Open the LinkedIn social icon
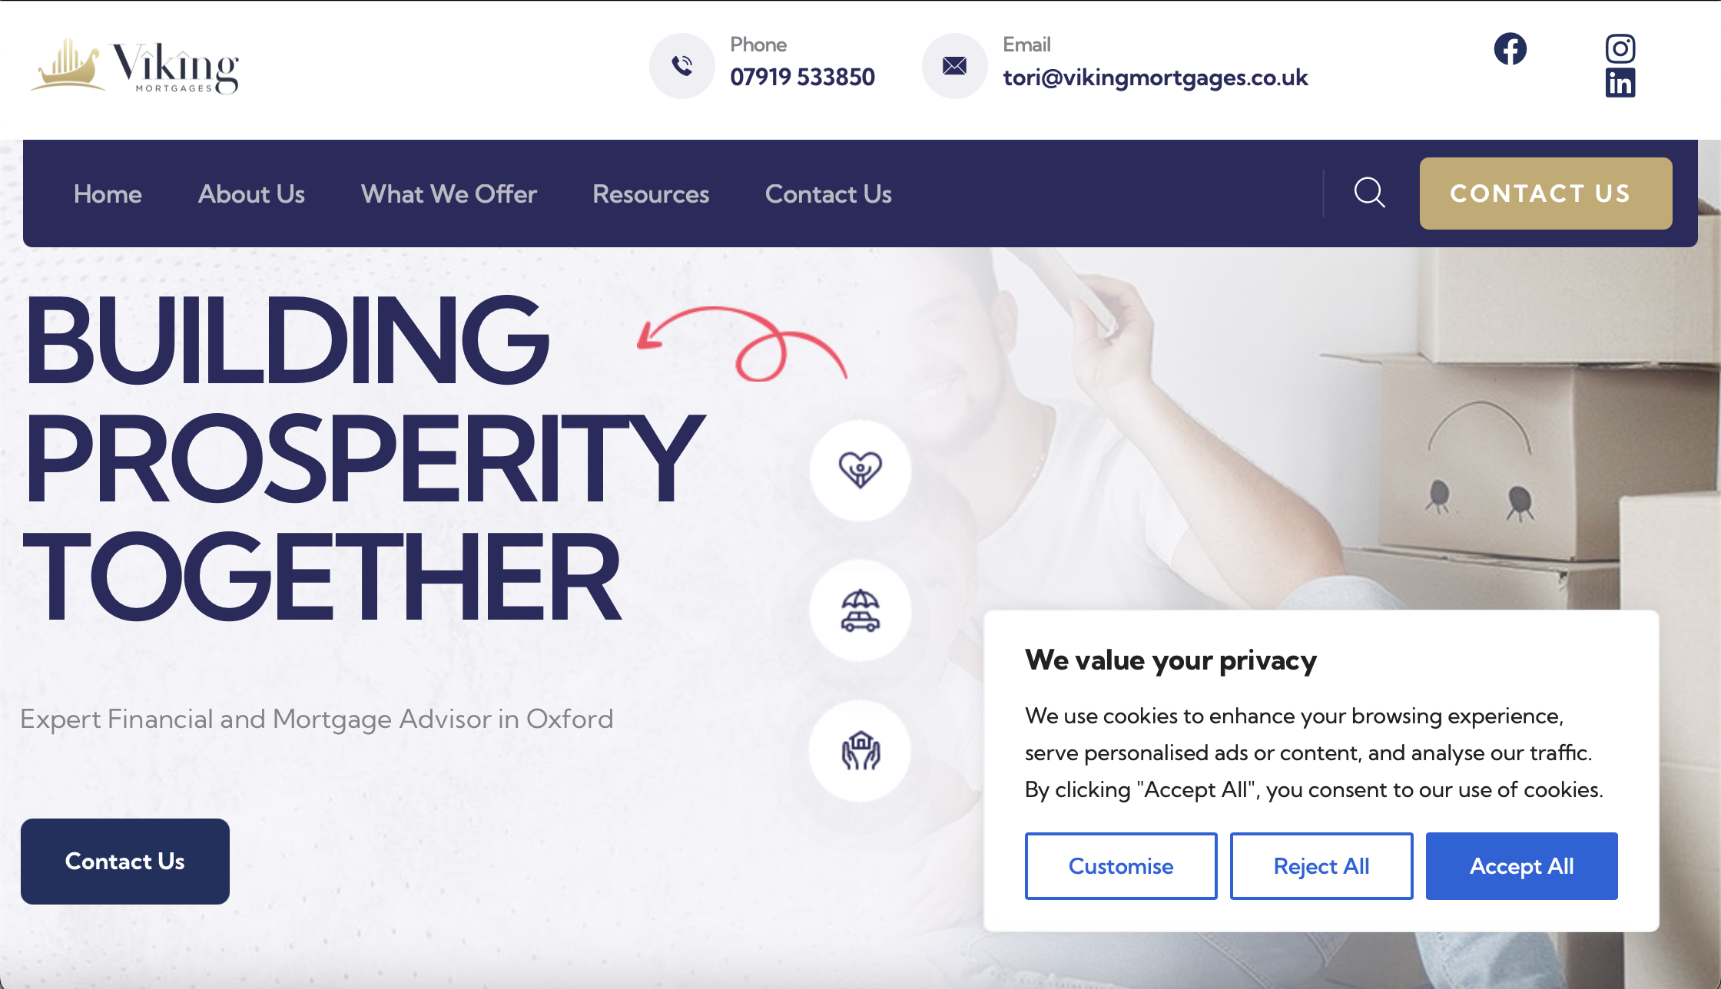Screen dimensions: 1721x989 pos(1620,83)
